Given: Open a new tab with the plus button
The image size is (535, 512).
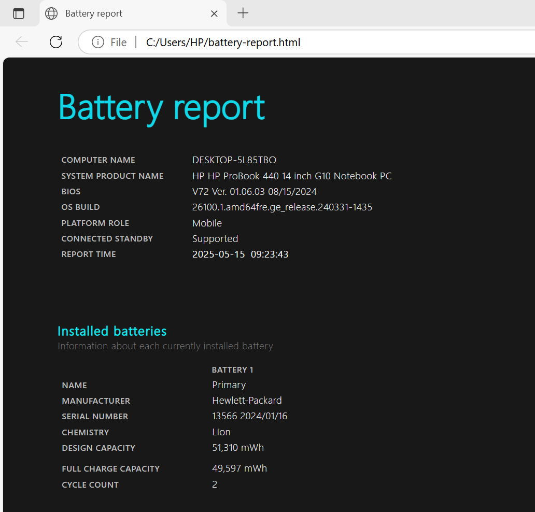Looking at the screenshot, I should tap(243, 13).
